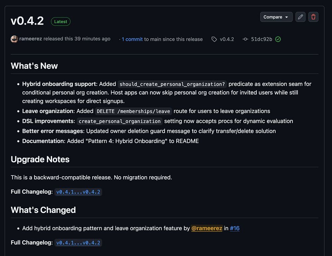Viewport: 332px width, 256px height.
Task: Click the DELETE /memberships/leave code snippet
Action: [133, 111]
